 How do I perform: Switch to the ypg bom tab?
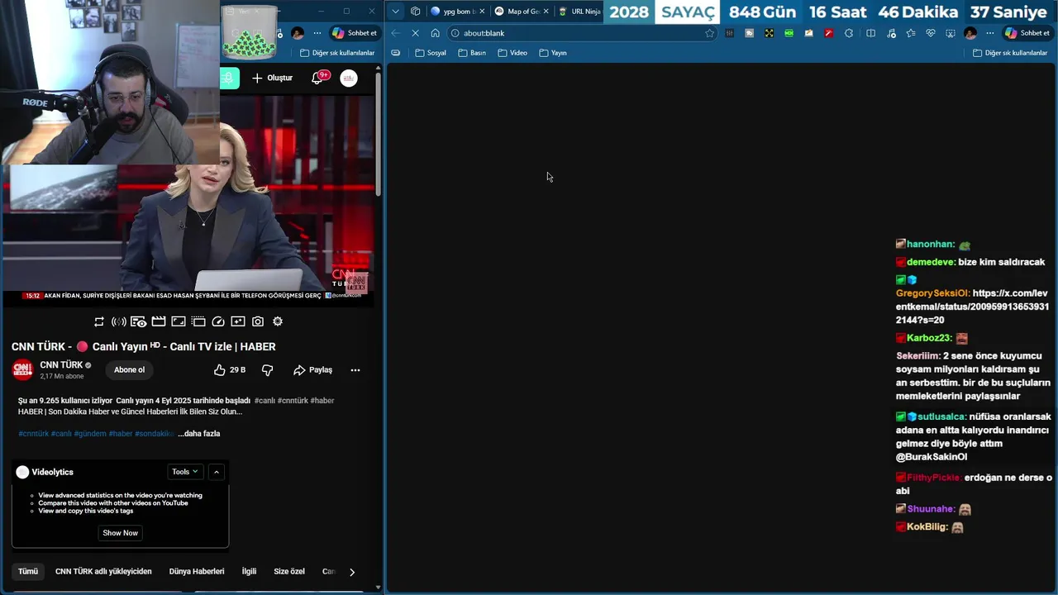[457, 12]
